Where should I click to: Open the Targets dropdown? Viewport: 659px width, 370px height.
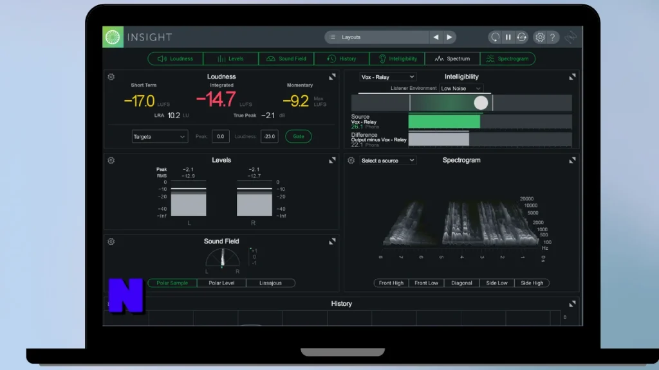pos(160,137)
